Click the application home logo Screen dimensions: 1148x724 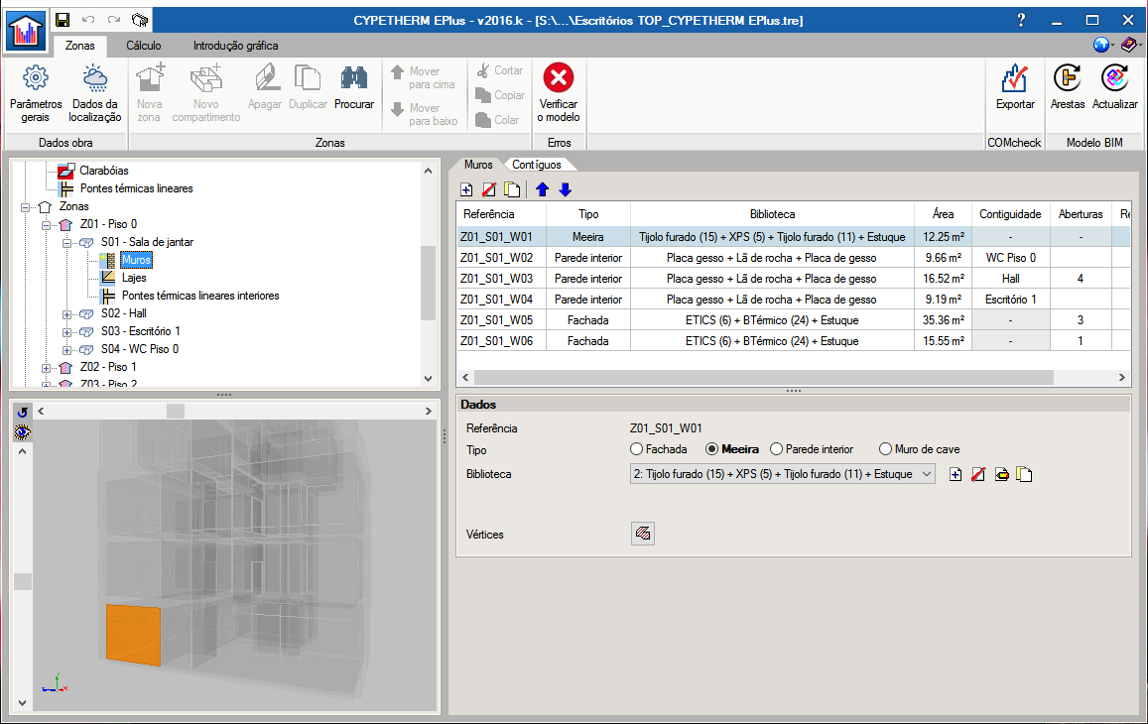tap(27, 31)
